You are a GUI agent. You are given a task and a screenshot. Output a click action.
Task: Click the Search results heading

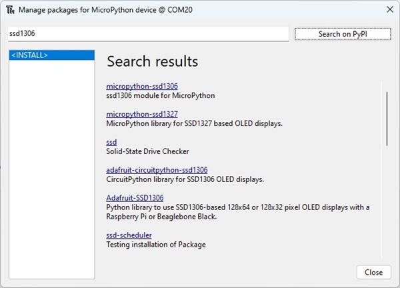[x=153, y=61]
